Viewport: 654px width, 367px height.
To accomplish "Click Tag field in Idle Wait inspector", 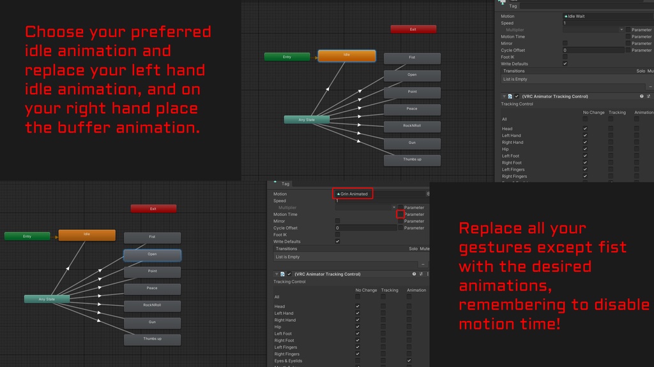I will 587,6.
